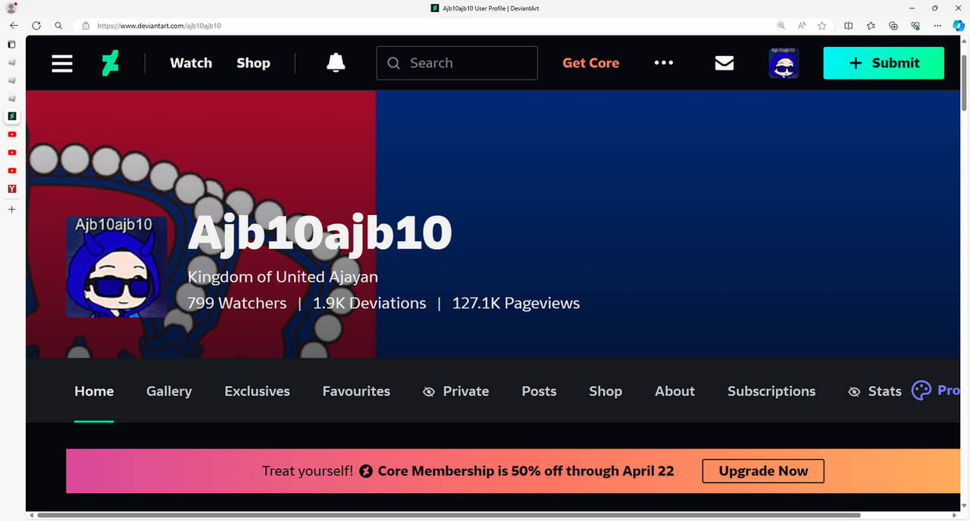Open the Collections icon
Viewport: 970px width, 521px height.
tap(893, 25)
